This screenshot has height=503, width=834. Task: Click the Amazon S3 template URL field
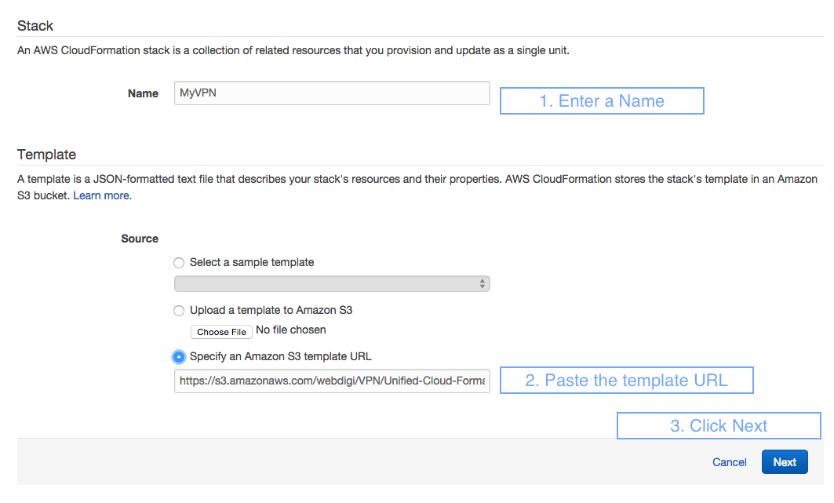pos(331,381)
